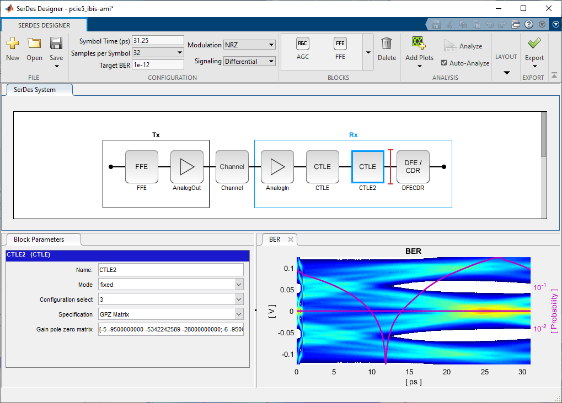This screenshot has height=403, width=562.
Task: Click the switch windows icon
Action: coord(516,24)
